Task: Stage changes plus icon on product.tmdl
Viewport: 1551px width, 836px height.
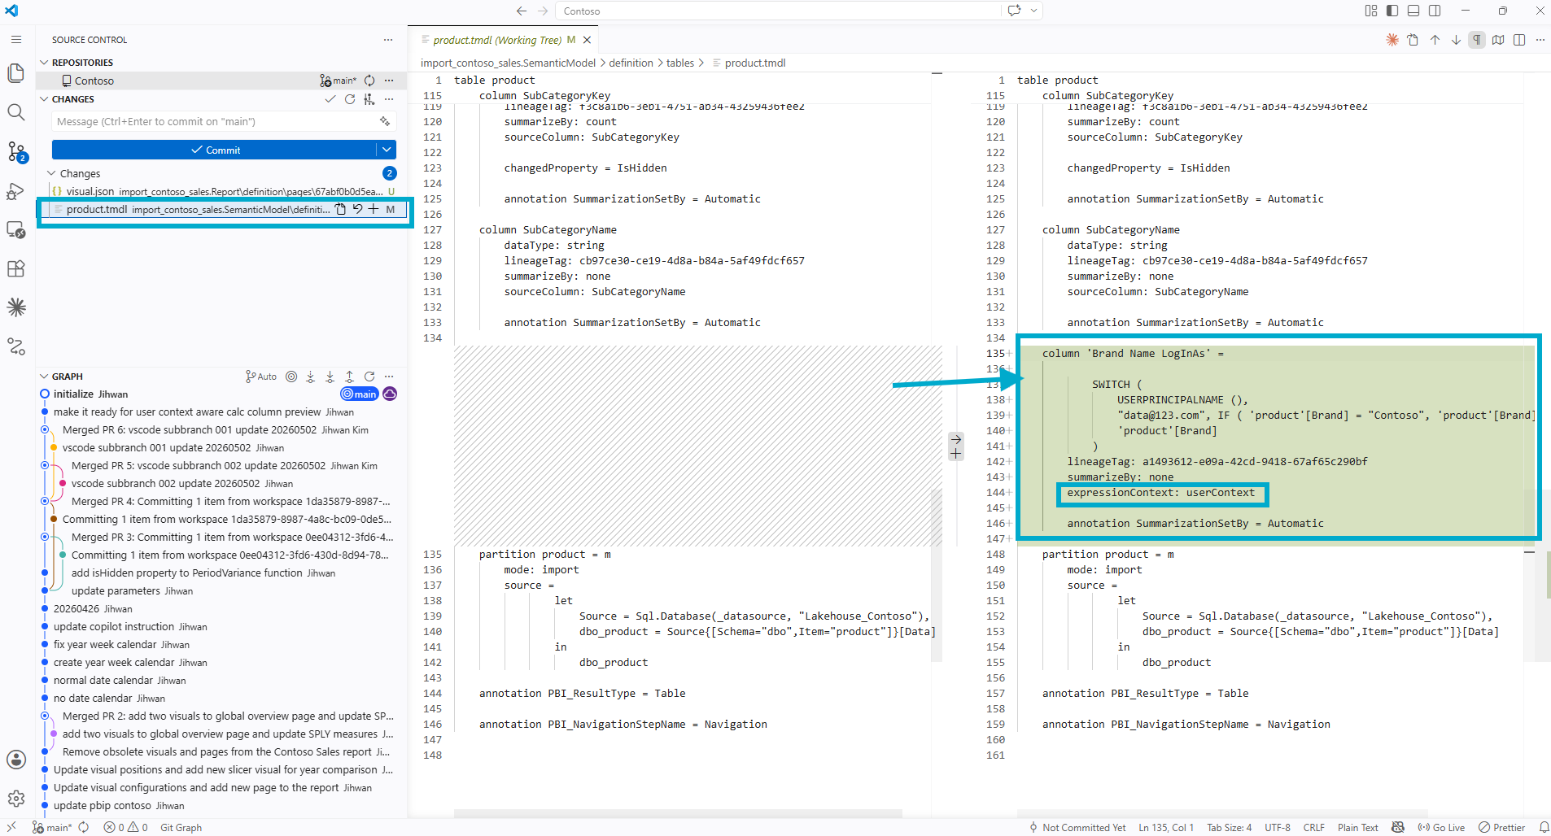Action: pyautogui.click(x=374, y=209)
